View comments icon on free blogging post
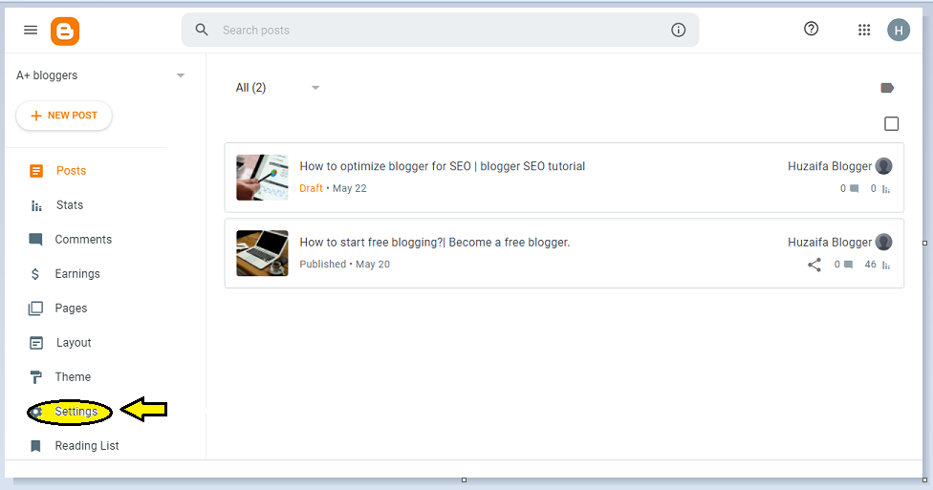The image size is (933, 490). [x=849, y=265]
